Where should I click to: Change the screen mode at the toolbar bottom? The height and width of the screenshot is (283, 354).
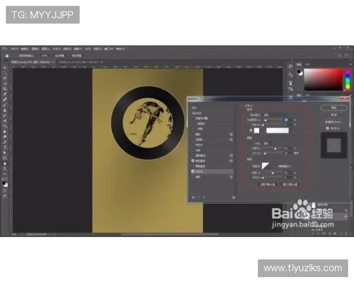pyautogui.click(x=5, y=196)
